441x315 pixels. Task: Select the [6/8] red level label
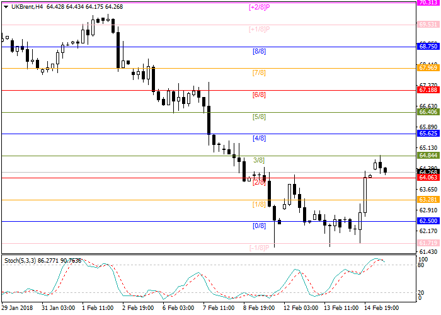tap(259, 94)
